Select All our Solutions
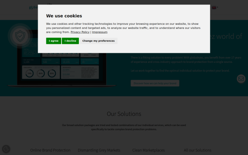The width and height of the screenshot is (248, 155). 198,150
